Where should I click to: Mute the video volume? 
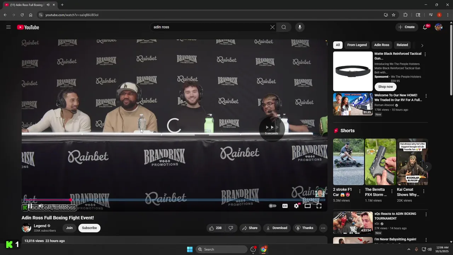pyautogui.click(x=41, y=206)
